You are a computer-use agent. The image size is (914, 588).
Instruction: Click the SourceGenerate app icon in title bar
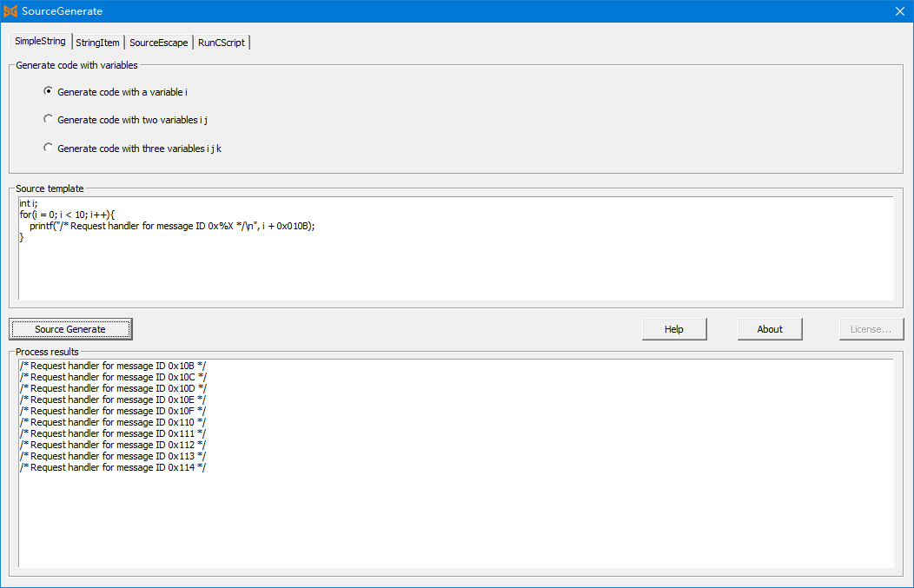pos(10,11)
